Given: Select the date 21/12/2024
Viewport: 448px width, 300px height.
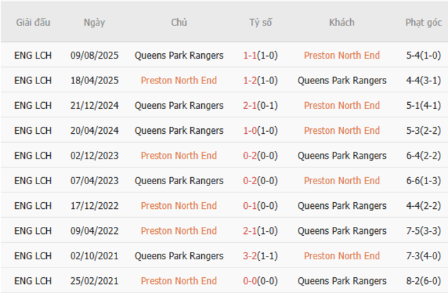Looking at the screenshot, I should click(94, 106).
